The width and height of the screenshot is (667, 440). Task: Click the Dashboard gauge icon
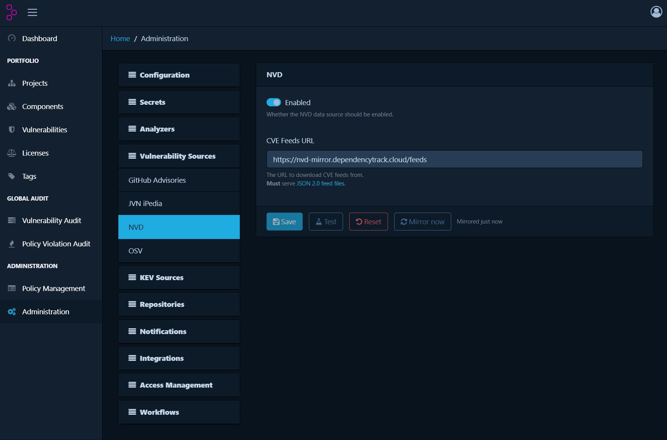coord(12,38)
